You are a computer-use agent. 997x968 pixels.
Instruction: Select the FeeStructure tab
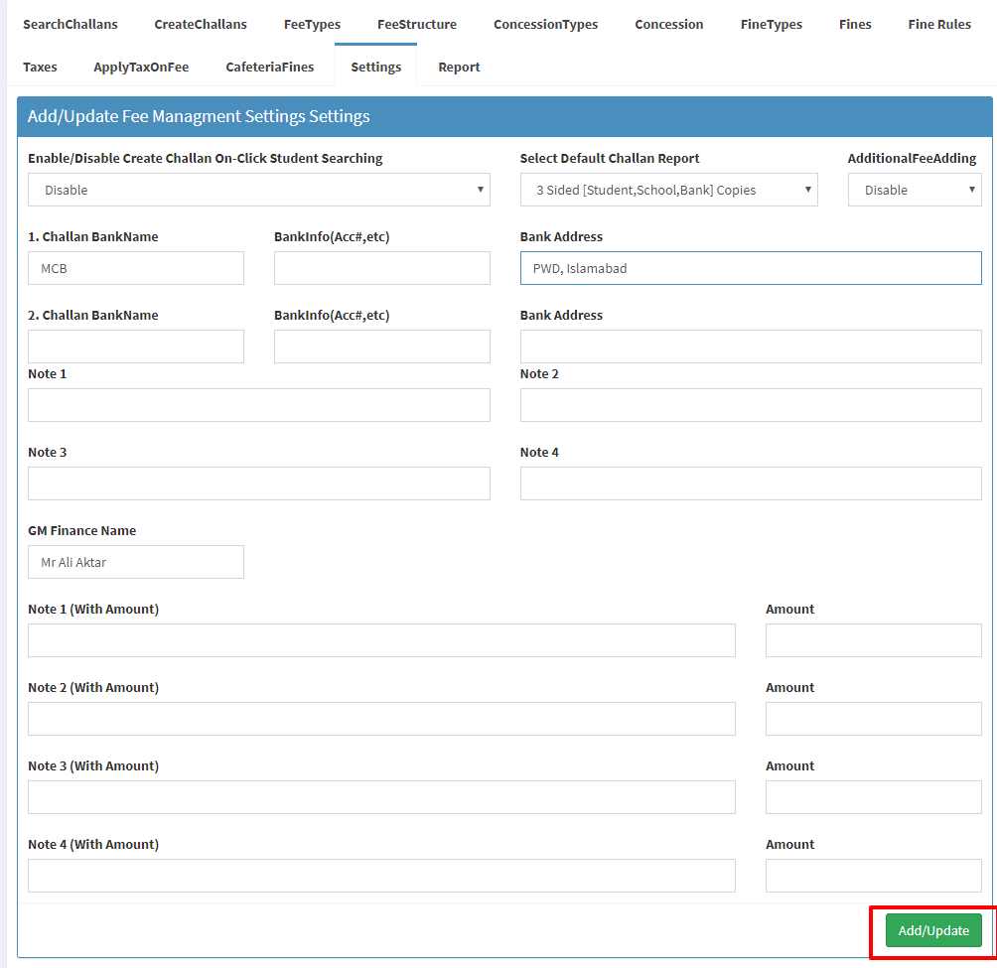[x=416, y=24]
